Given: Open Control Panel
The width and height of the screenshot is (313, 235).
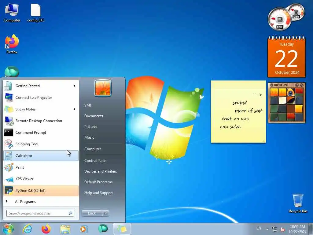Looking at the screenshot, I should [x=95, y=160].
